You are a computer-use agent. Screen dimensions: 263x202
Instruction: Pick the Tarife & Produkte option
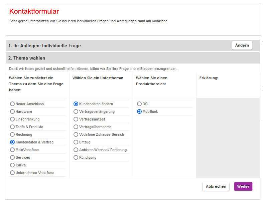point(12,127)
